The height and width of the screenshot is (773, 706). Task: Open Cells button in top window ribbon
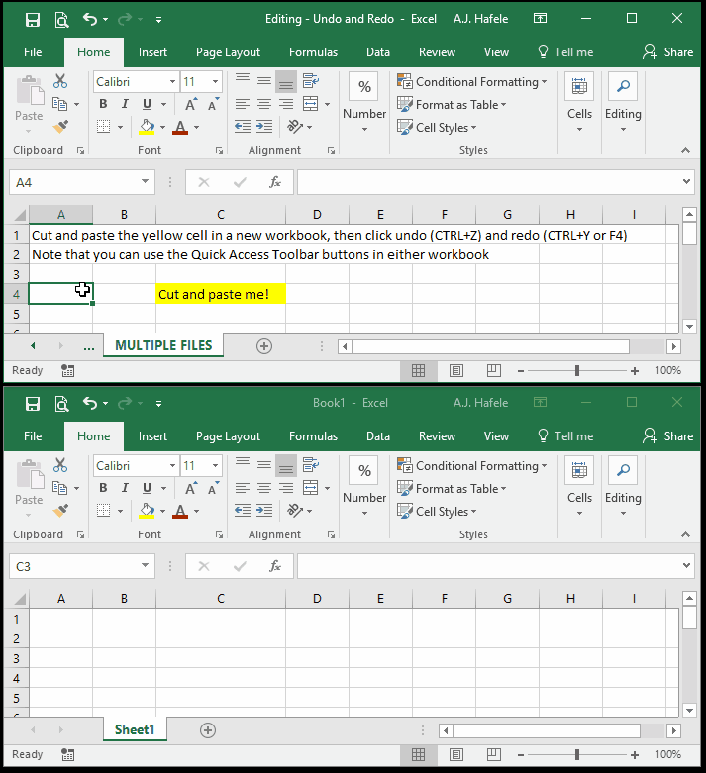coord(579,103)
